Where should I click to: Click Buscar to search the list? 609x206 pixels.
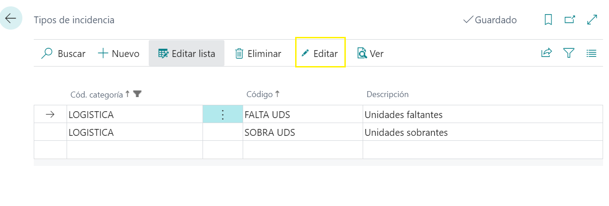pyautogui.click(x=63, y=53)
